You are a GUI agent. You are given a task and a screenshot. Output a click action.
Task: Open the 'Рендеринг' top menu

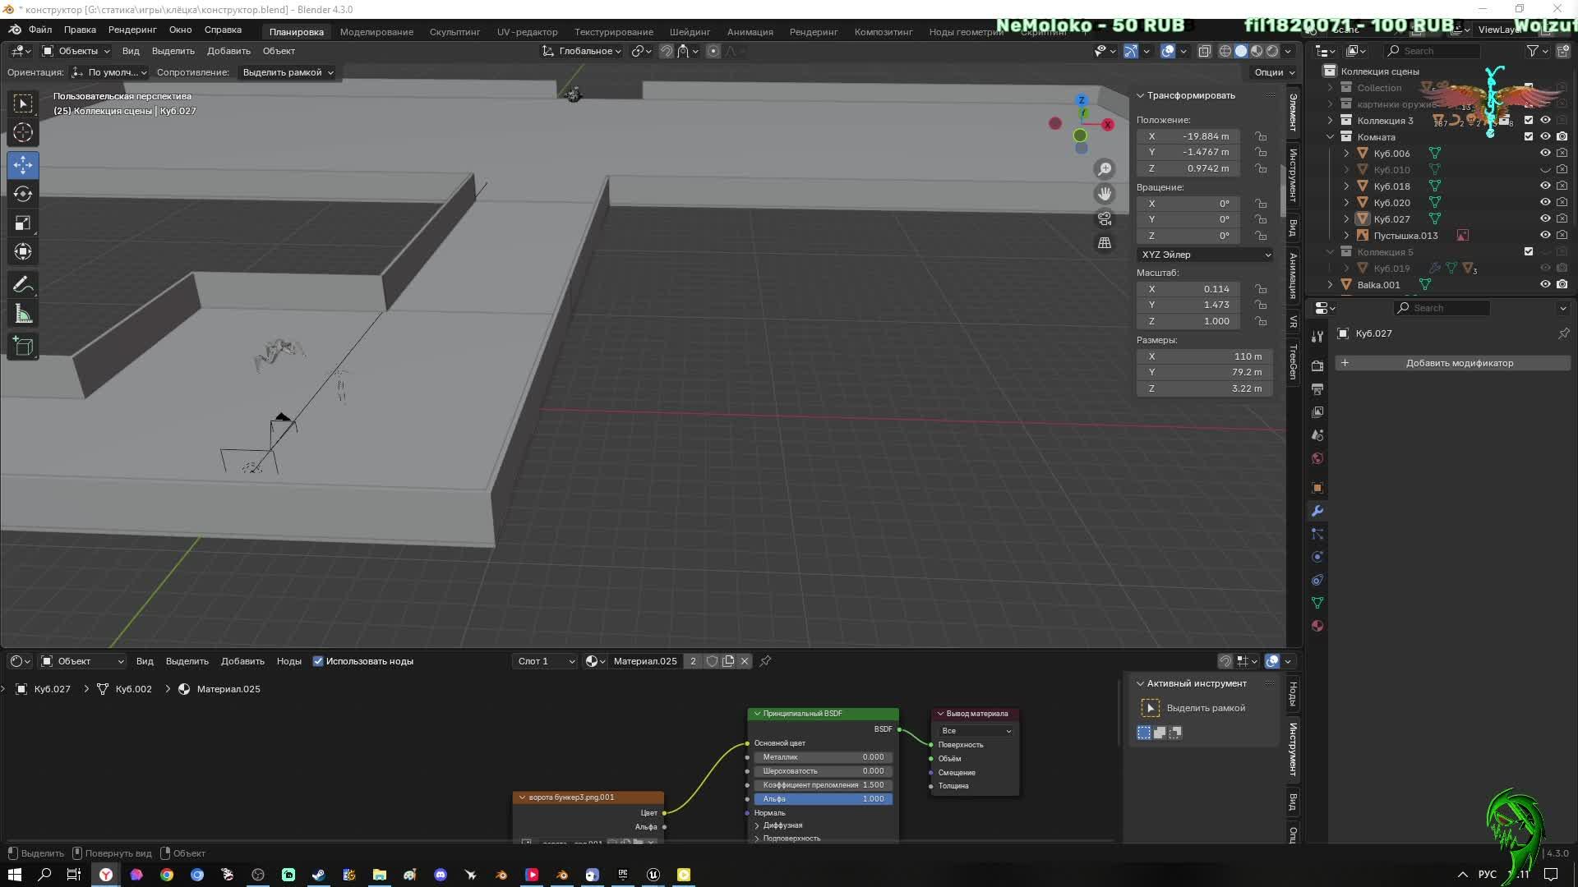click(x=132, y=30)
